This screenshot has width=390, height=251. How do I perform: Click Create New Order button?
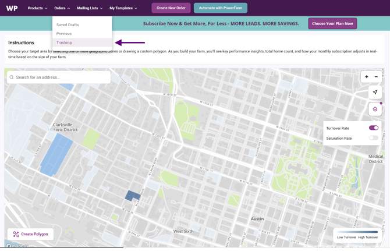pos(171,8)
